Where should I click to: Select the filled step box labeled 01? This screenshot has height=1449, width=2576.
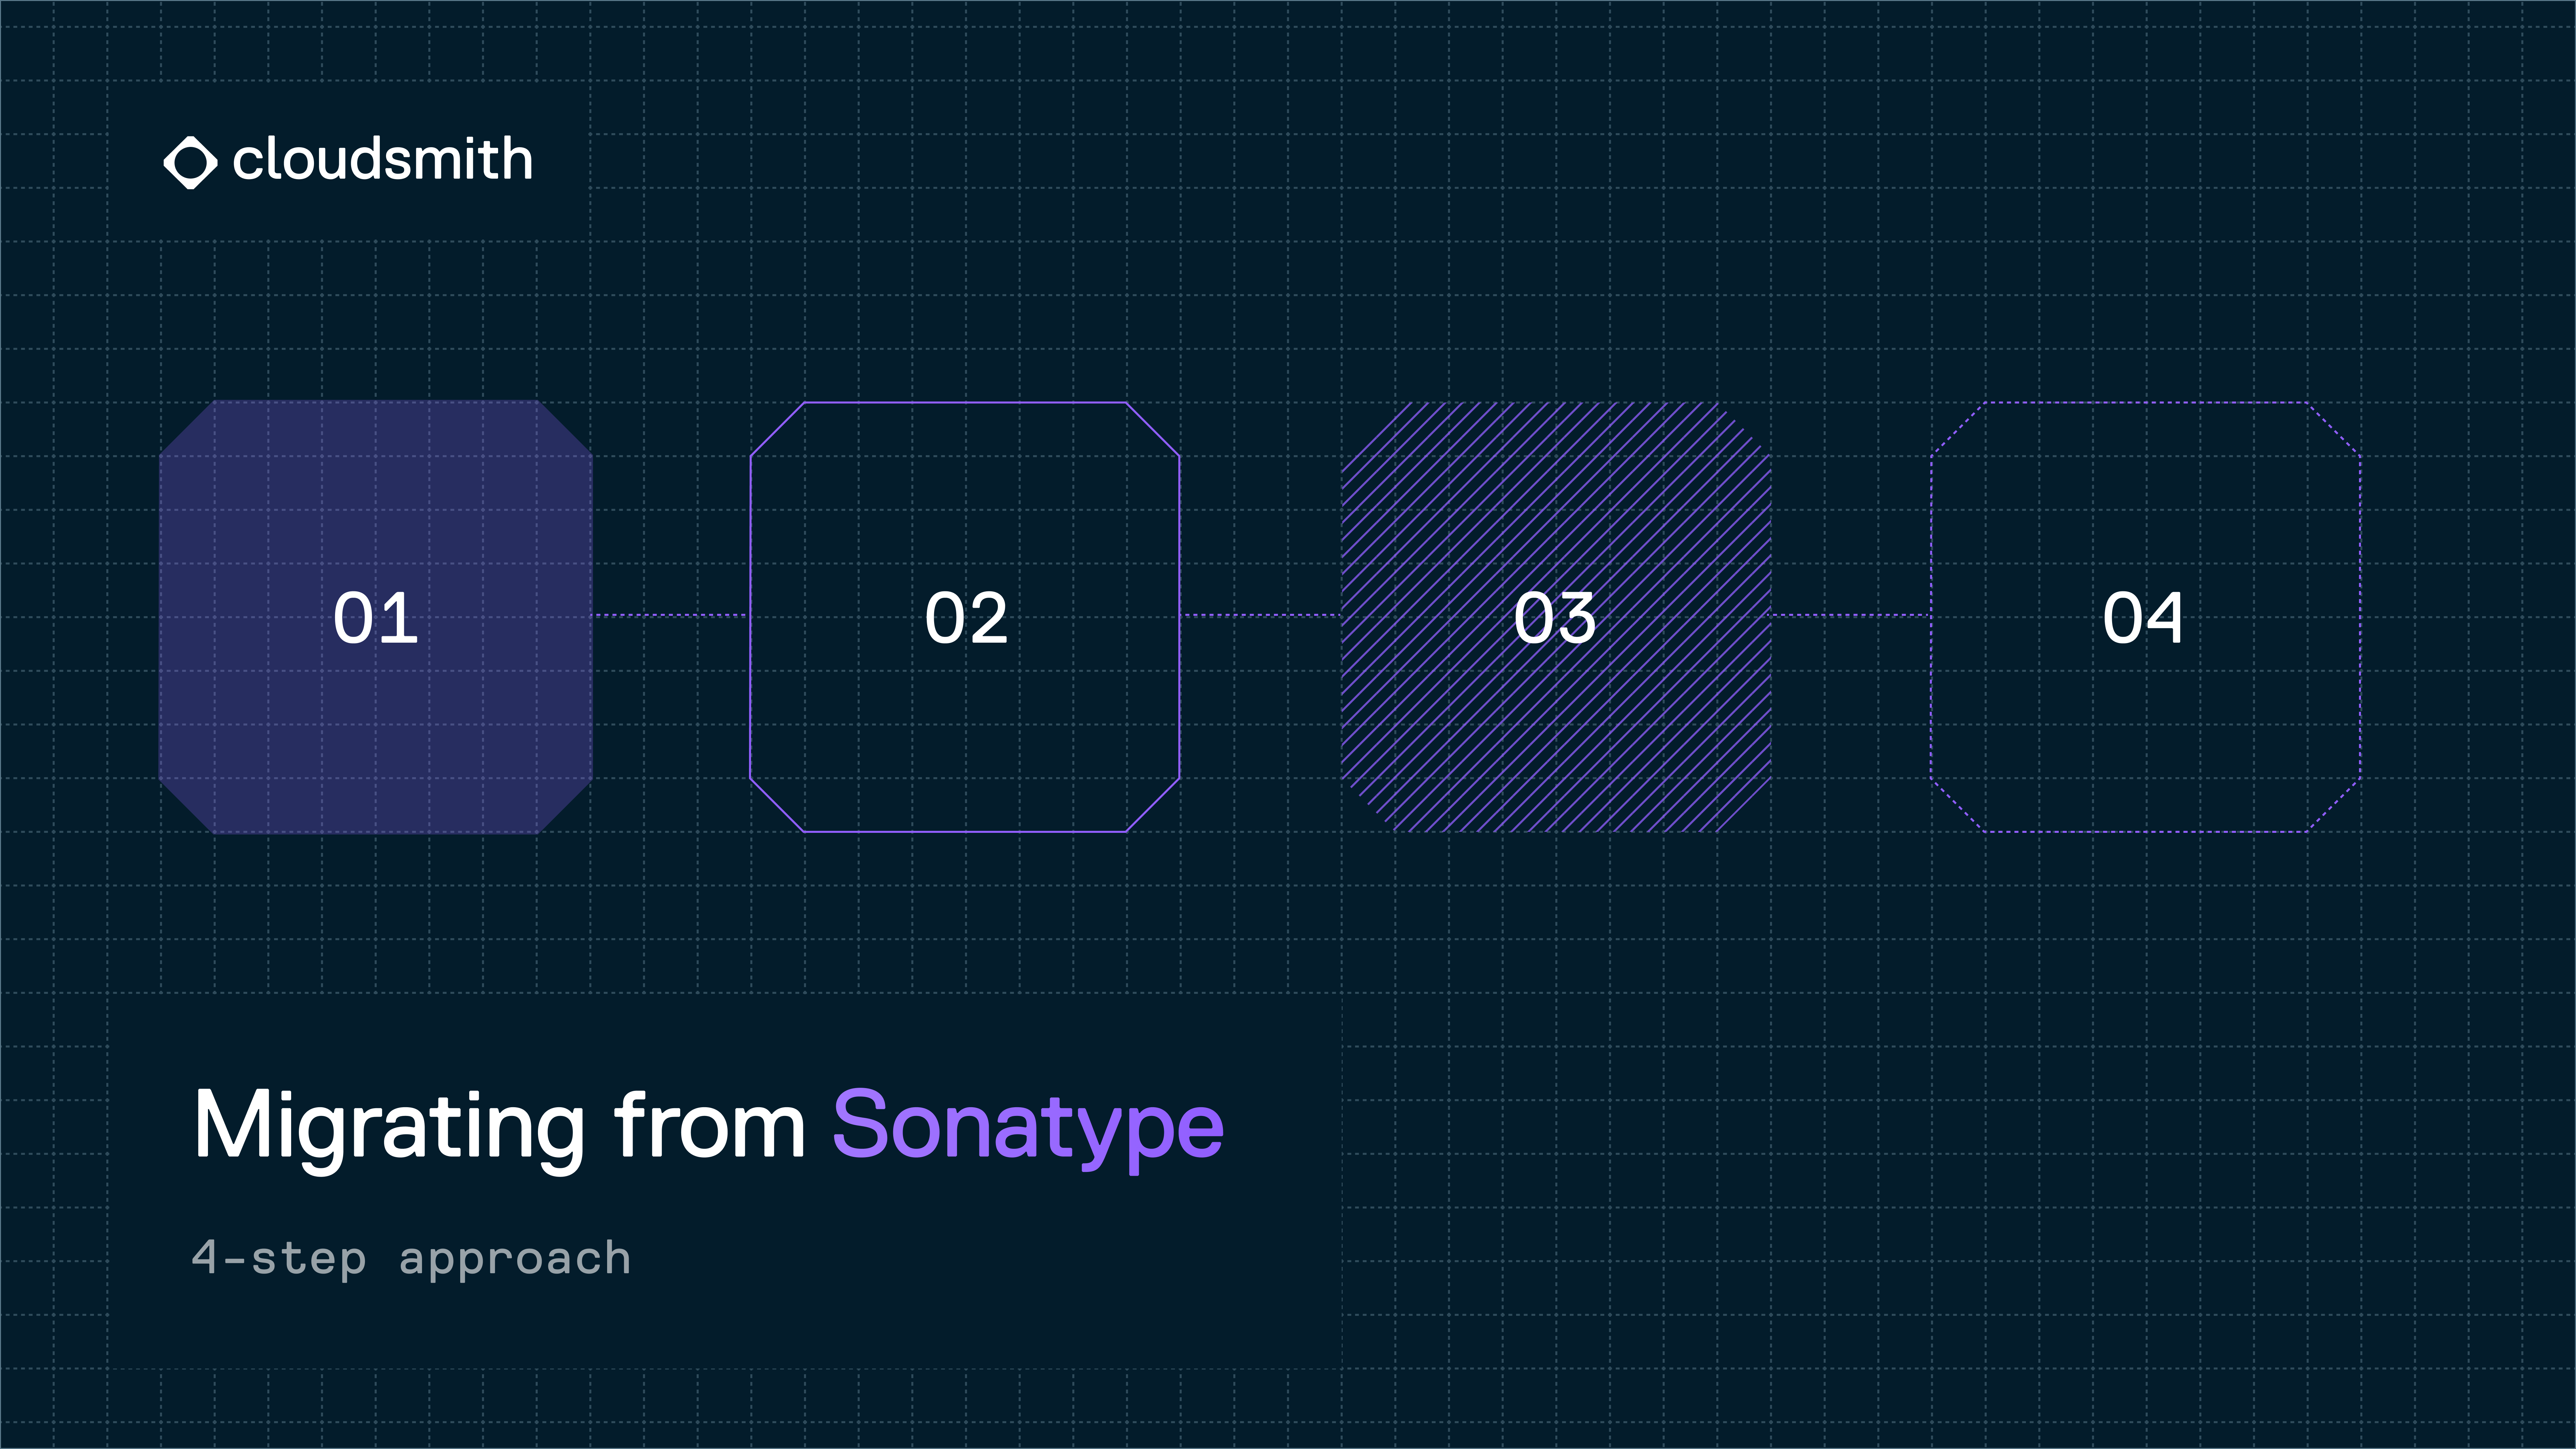pos(376,617)
